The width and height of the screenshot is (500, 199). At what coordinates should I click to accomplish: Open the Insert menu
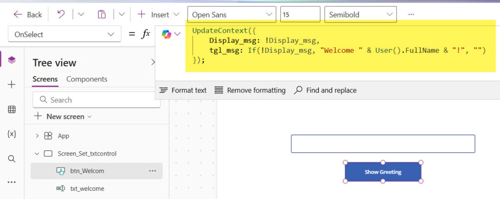[158, 15]
